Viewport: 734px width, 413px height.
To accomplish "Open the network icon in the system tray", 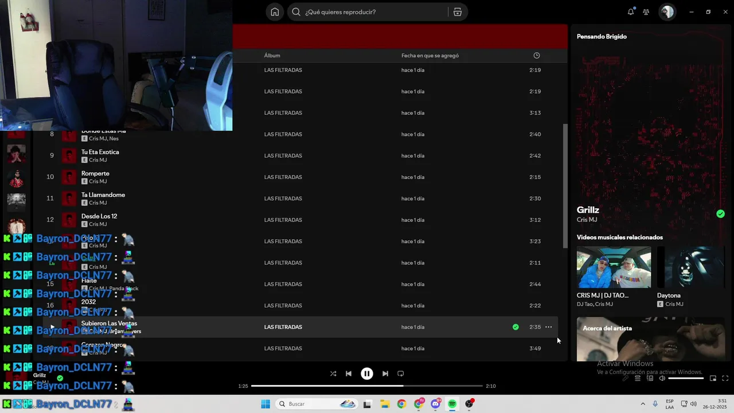I will click(x=684, y=404).
